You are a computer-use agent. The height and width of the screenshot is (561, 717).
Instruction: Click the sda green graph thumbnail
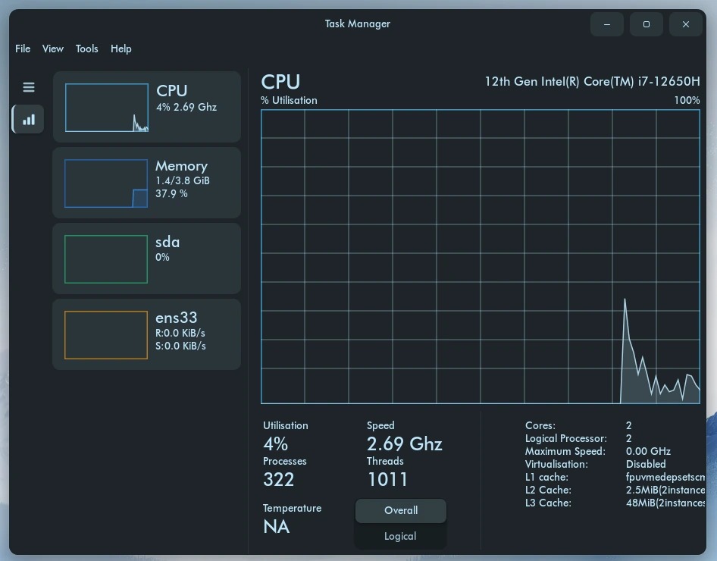coord(106,259)
